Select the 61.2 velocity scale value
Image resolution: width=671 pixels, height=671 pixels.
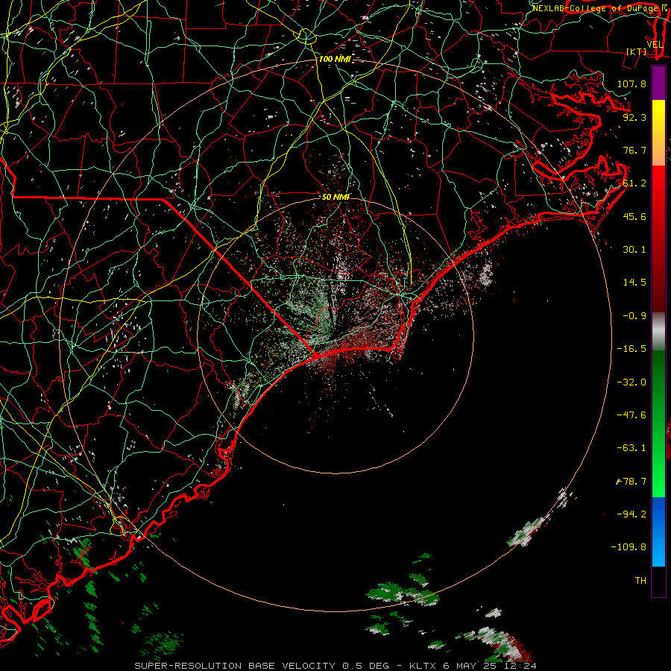(x=634, y=183)
